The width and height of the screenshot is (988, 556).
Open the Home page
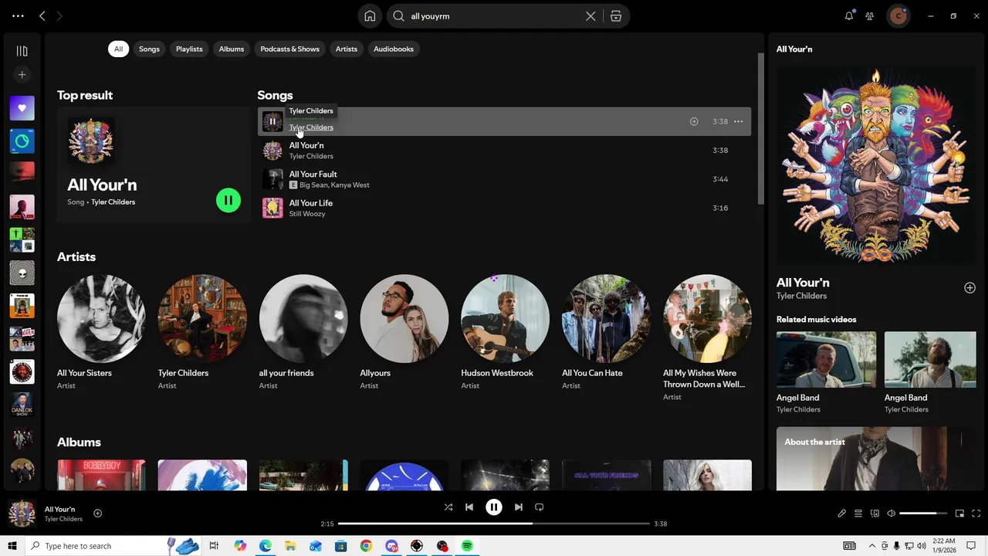[x=370, y=16]
